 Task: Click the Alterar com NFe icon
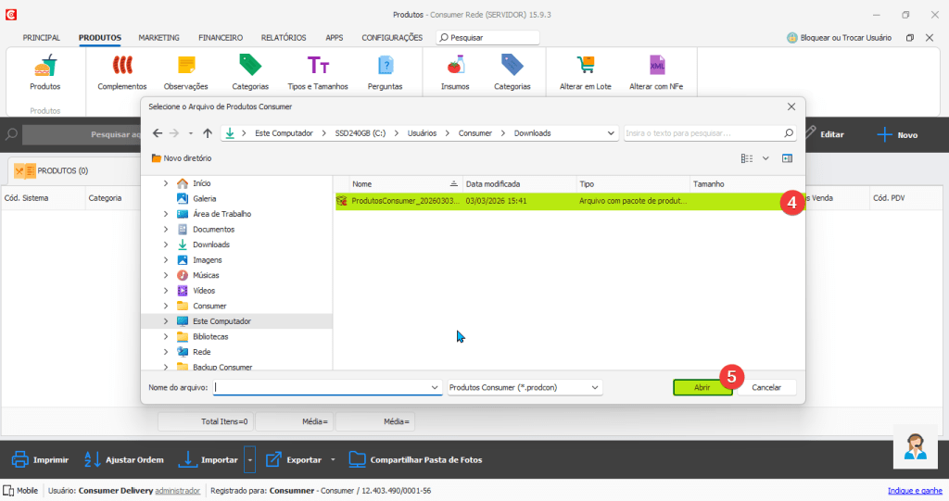(x=657, y=66)
